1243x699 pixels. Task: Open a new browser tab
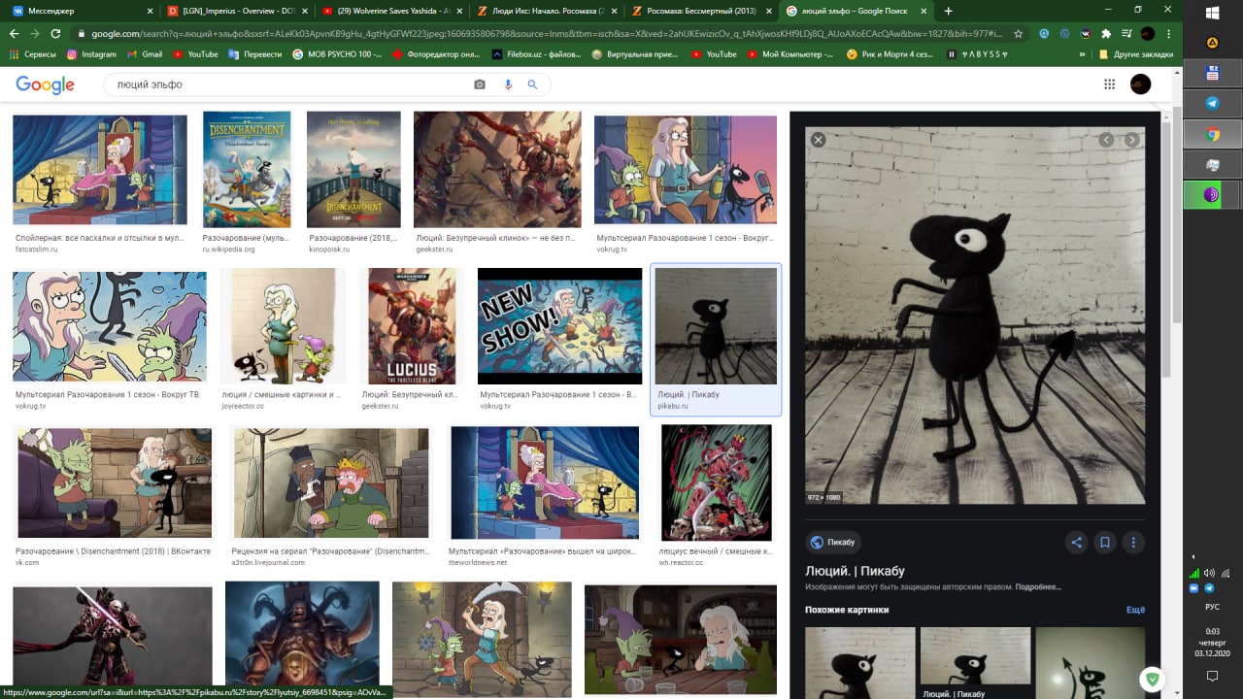pyautogui.click(x=948, y=11)
